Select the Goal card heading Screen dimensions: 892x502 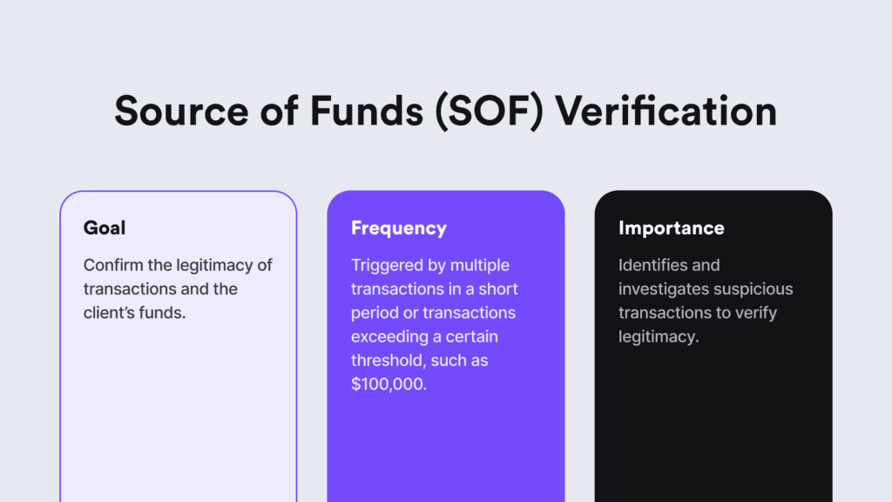(x=105, y=228)
